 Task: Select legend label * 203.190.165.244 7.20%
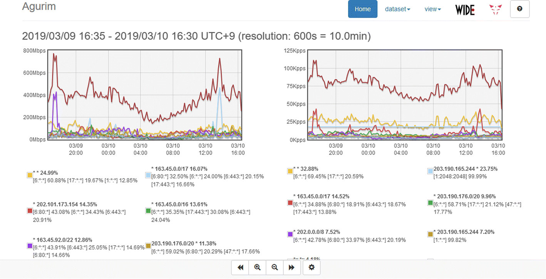tap(464, 232)
